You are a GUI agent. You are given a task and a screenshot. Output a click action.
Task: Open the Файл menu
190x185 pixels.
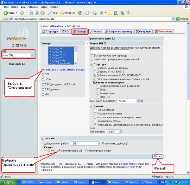pyautogui.click(x=6, y=7)
